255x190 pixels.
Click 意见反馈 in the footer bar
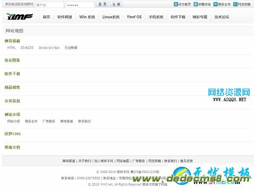[185, 161]
